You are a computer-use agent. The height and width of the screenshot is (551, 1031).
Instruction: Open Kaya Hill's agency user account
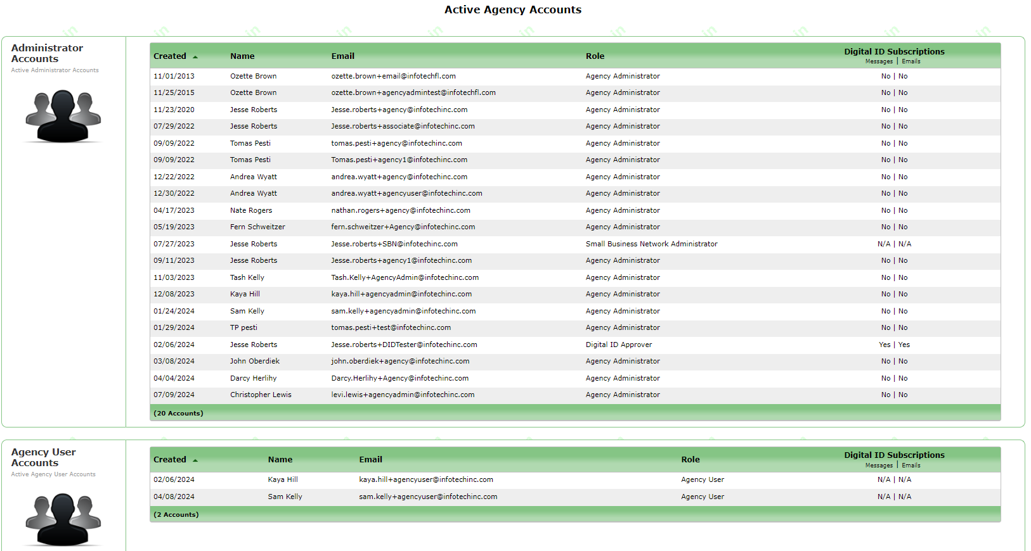point(283,479)
